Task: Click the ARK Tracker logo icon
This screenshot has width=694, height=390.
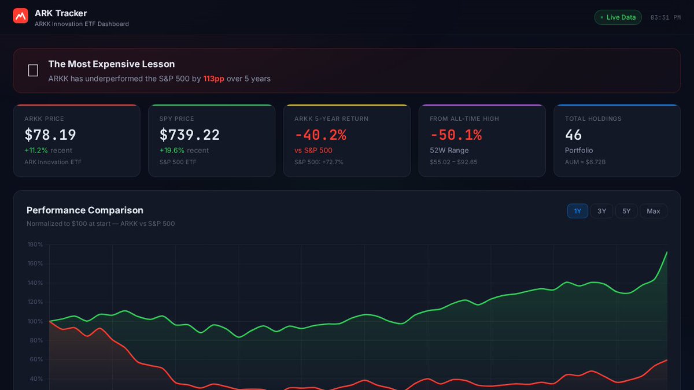Action: tap(21, 16)
